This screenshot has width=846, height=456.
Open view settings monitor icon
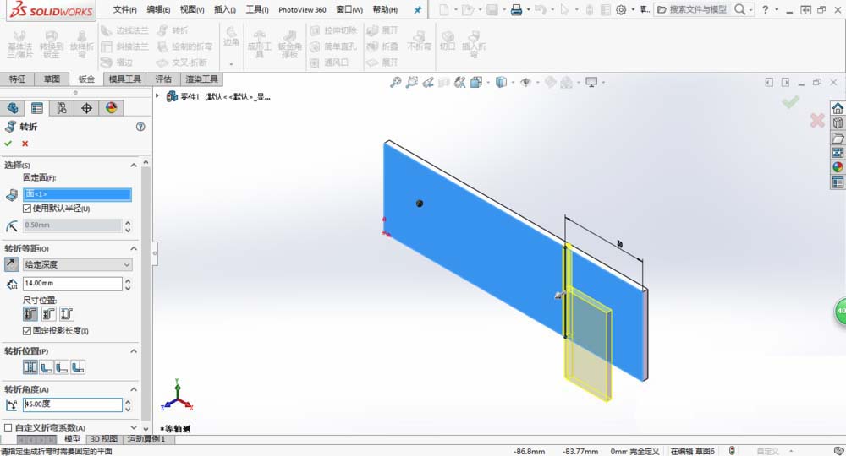[591, 83]
